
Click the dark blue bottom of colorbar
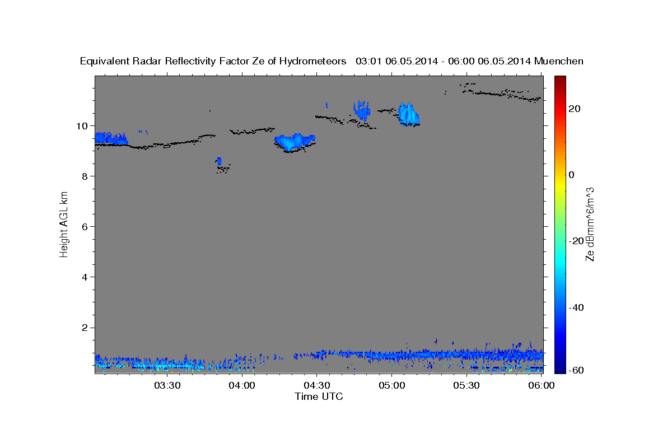[559, 367]
